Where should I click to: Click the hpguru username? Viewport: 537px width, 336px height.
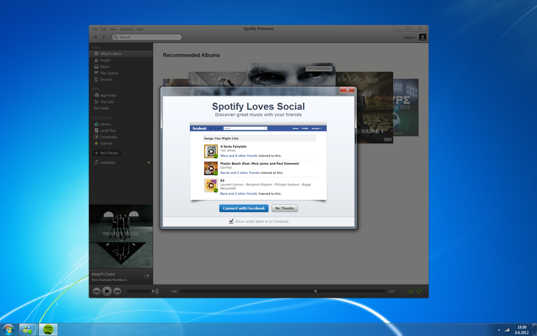coord(409,37)
